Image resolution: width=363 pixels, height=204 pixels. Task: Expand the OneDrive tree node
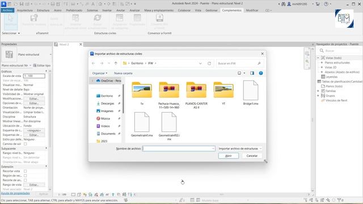click(92, 80)
